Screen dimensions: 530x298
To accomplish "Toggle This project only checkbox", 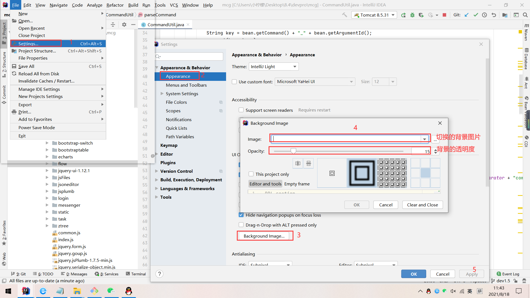I will click(x=251, y=174).
